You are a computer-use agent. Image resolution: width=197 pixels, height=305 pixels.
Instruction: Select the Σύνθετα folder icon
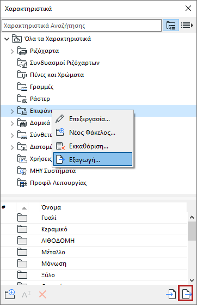pyautogui.click(x=22, y=135)
